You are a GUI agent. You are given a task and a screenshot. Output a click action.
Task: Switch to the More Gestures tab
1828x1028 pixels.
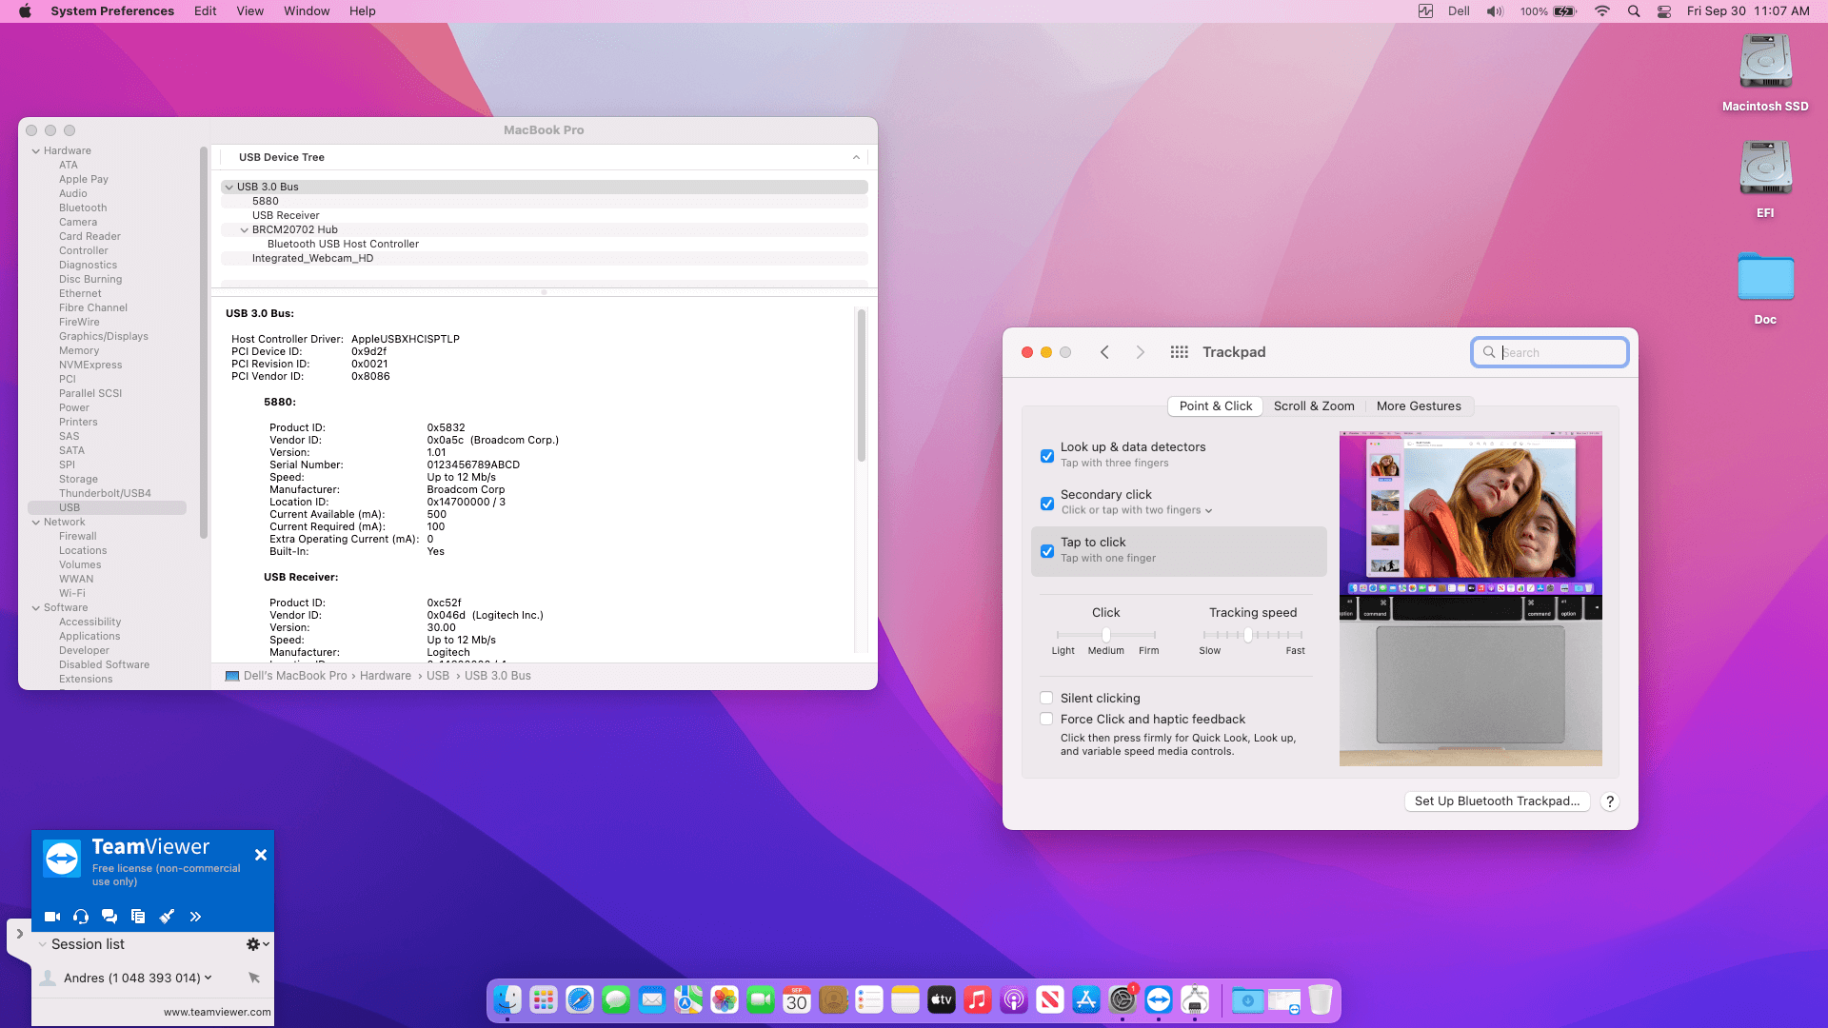click(x=1418, y=406)
